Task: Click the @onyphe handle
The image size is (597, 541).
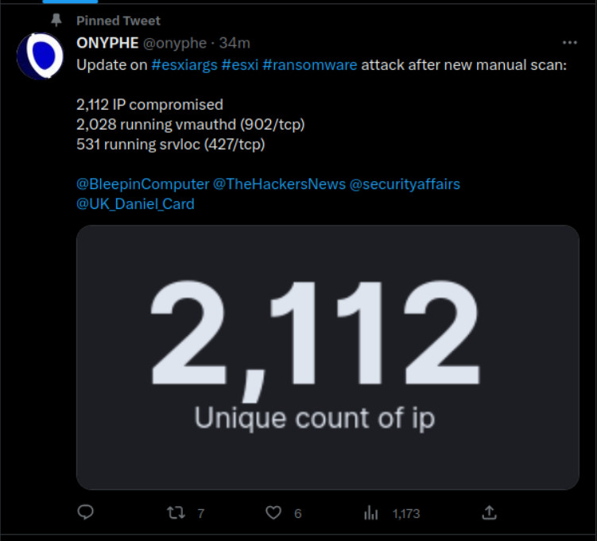Action: 175,43
